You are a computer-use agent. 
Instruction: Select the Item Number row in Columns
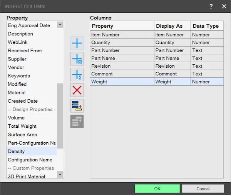157,35
